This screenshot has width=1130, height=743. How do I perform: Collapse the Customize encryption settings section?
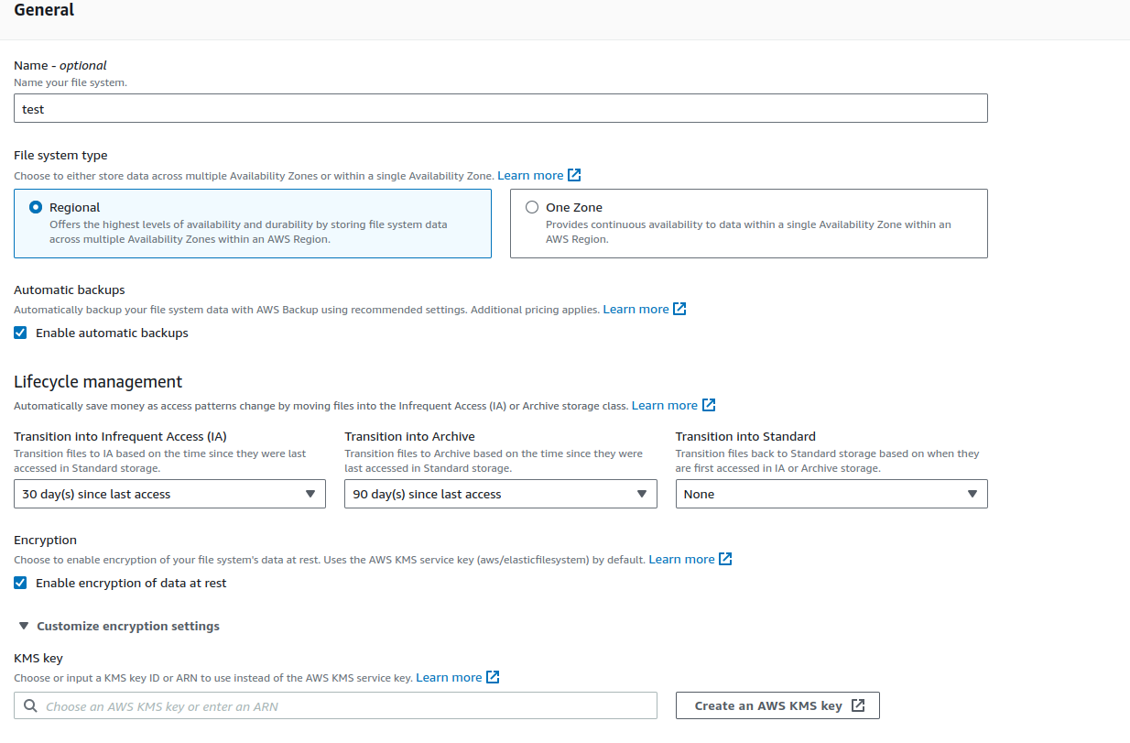coord(23,625)
